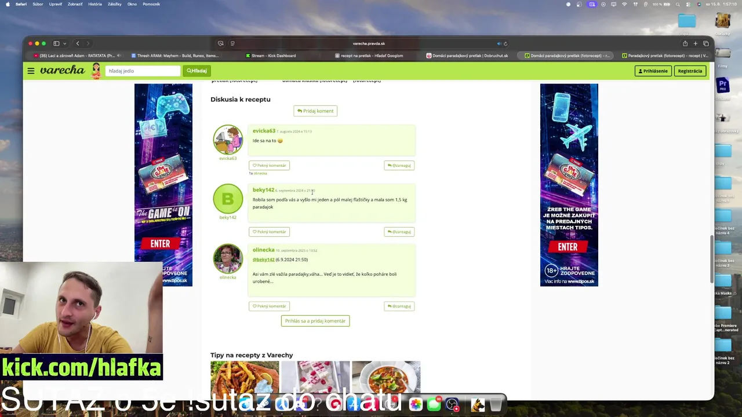Click the green Hľadaj search button

coord(197,71)
